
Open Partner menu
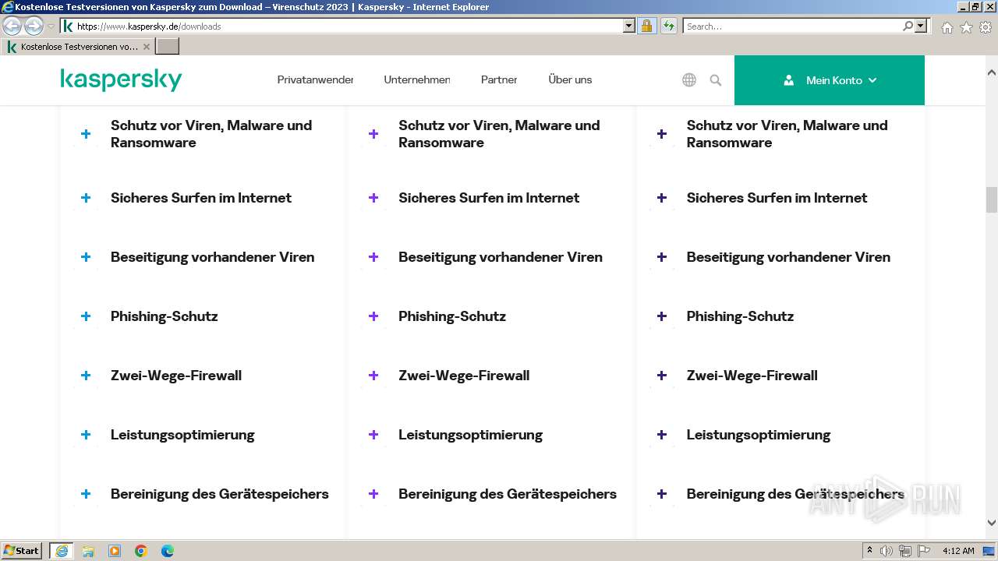pos(499,79)
